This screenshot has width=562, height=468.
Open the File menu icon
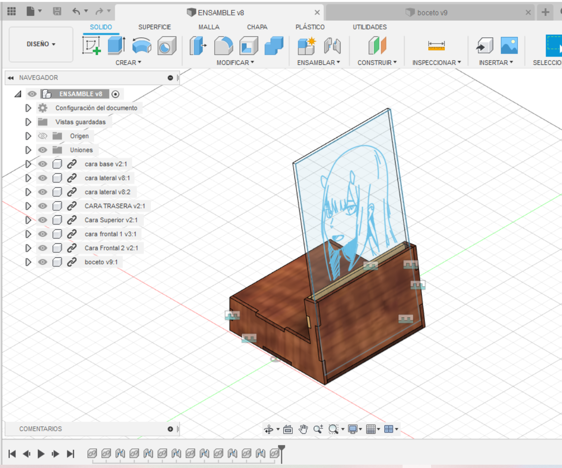pos(34,12)
